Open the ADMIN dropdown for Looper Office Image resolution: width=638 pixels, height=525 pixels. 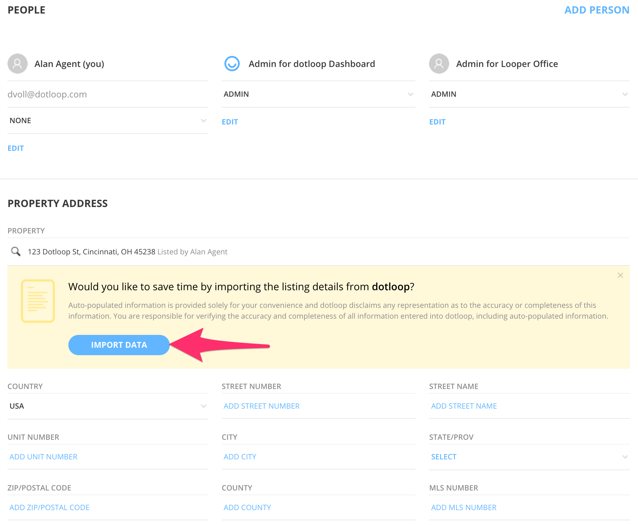[x=529, y=94]
